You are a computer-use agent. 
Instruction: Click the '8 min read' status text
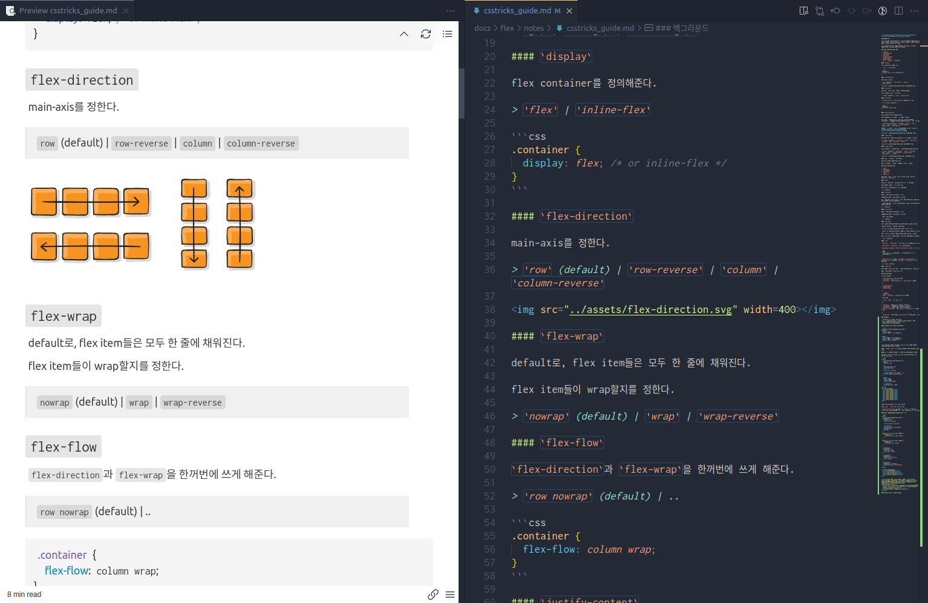(x=24, y=595)
